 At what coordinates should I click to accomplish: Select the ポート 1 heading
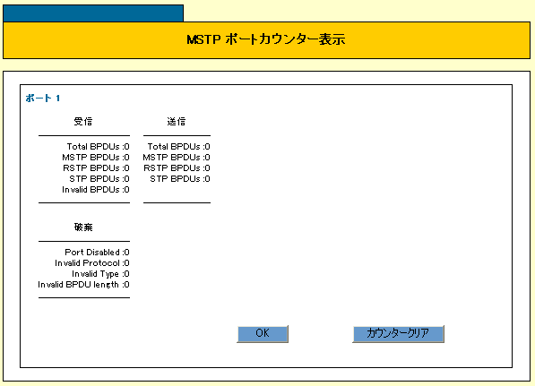(43, 99)
